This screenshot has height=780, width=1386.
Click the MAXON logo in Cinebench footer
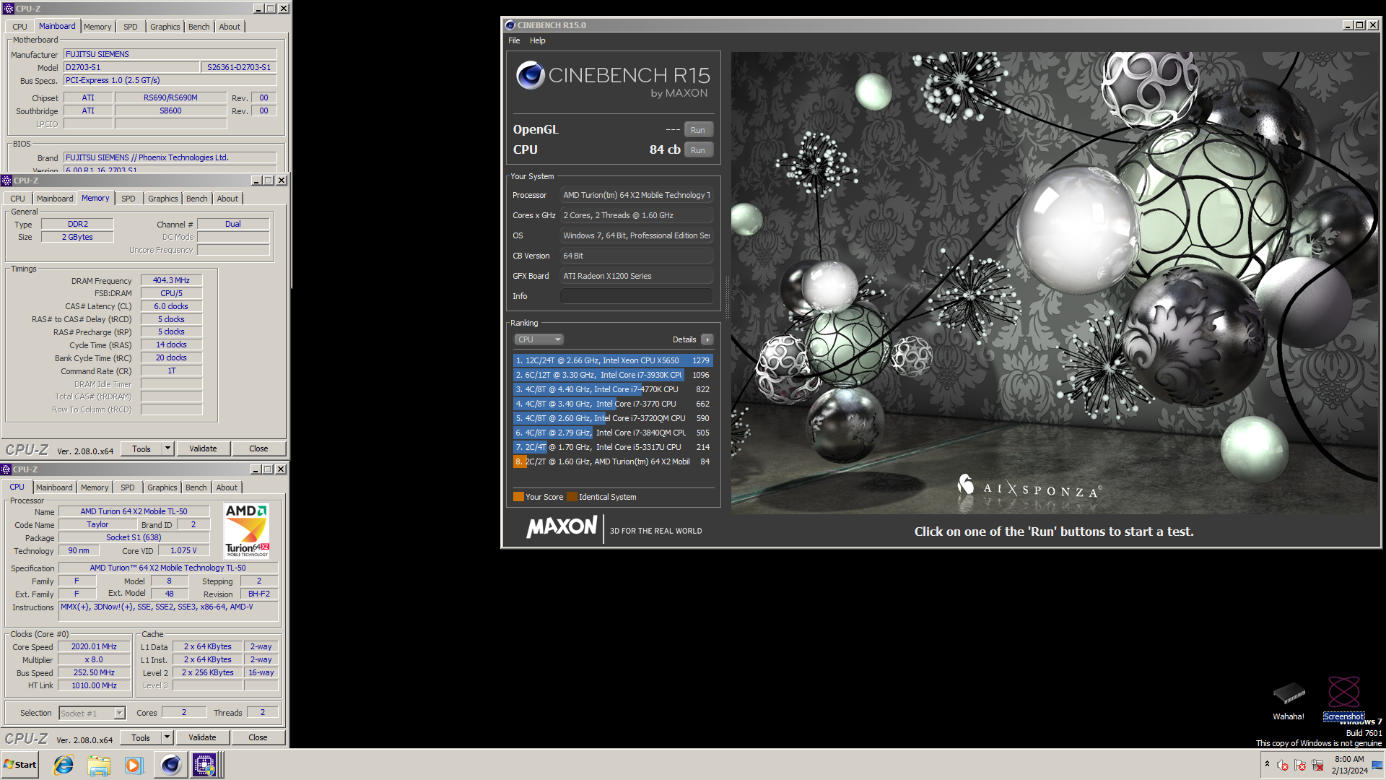click(562, 527)
